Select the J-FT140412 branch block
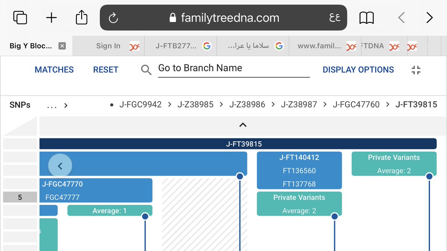Viewport: 447px width, 251px height. [299, 170]
